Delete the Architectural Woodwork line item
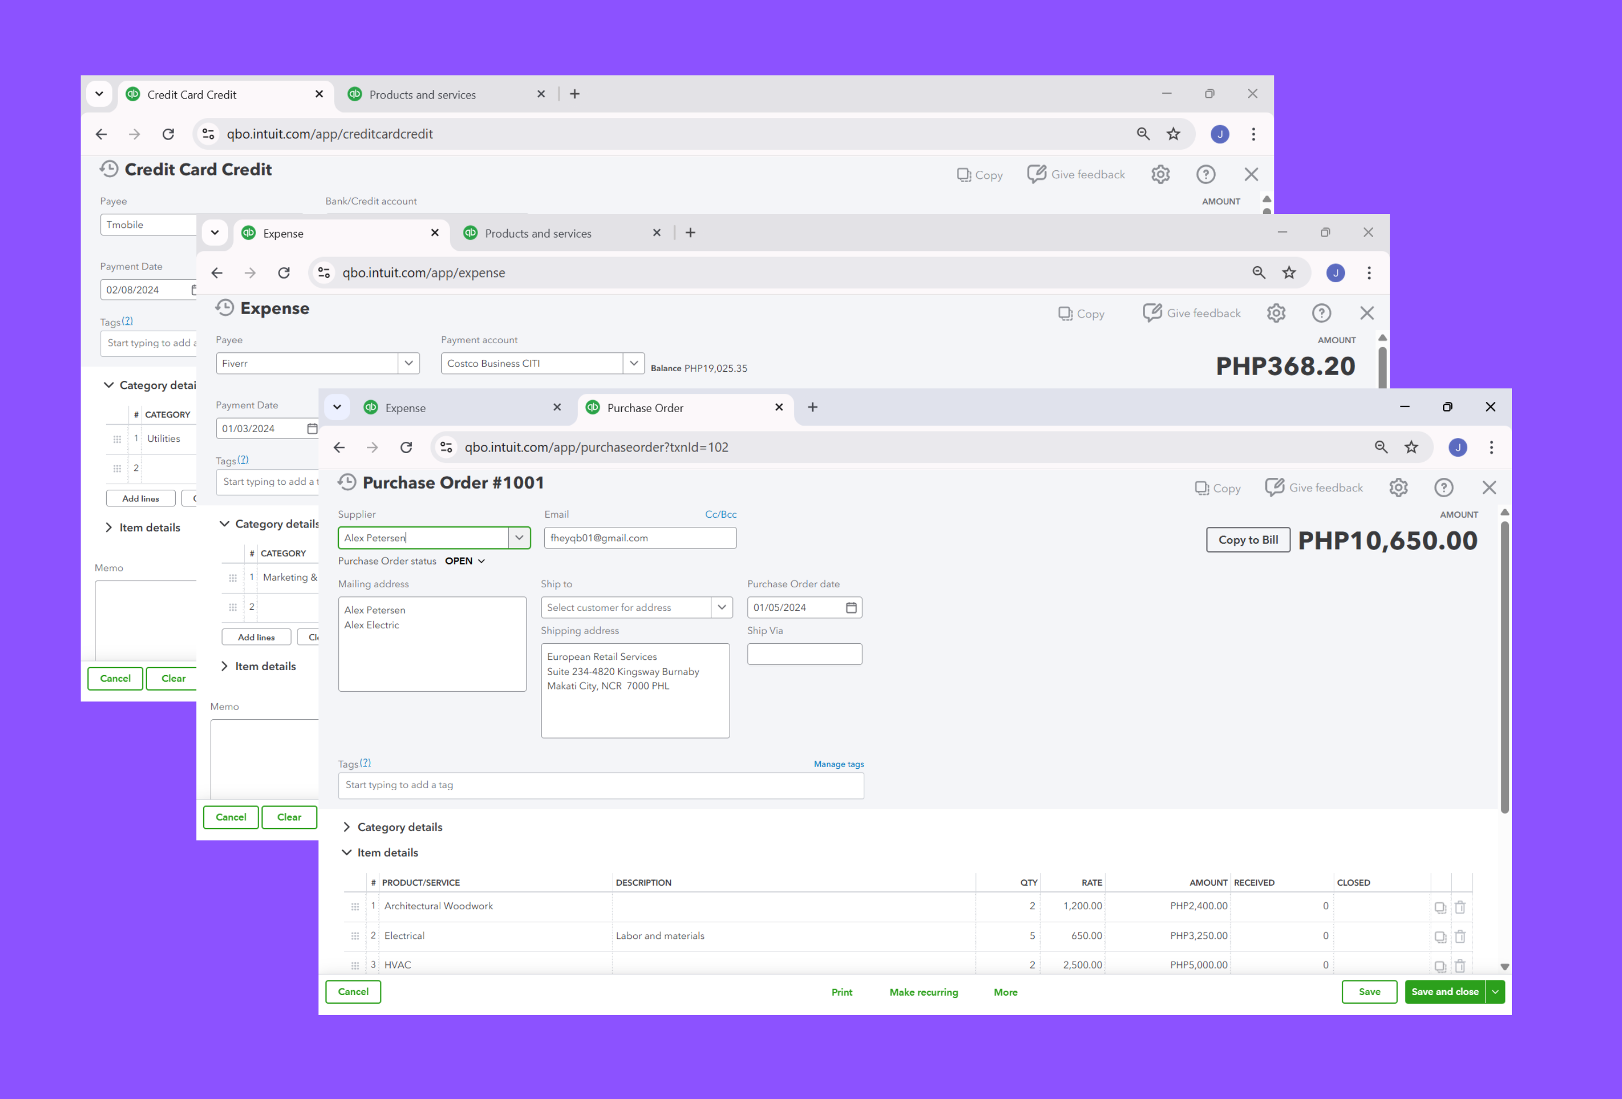Viewport: 1622px width, 1099px height. click(1459, 907)
